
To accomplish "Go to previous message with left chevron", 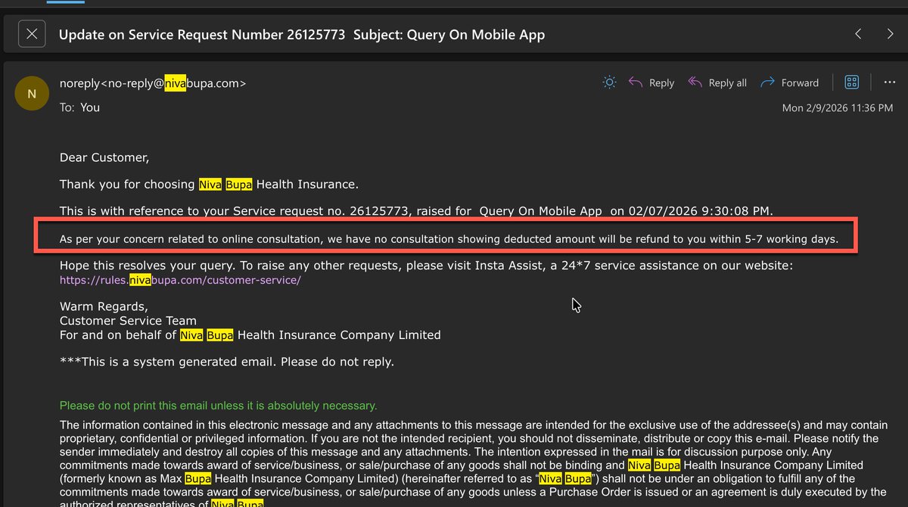I will [858, 34].
